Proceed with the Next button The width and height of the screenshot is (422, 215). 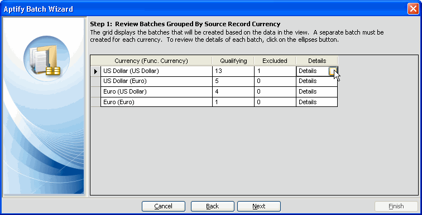tap(258, 206)
